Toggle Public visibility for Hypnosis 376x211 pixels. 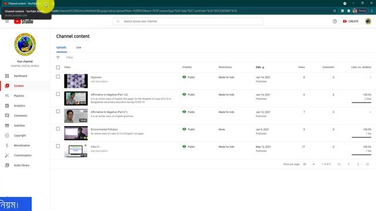click(189, 77)
